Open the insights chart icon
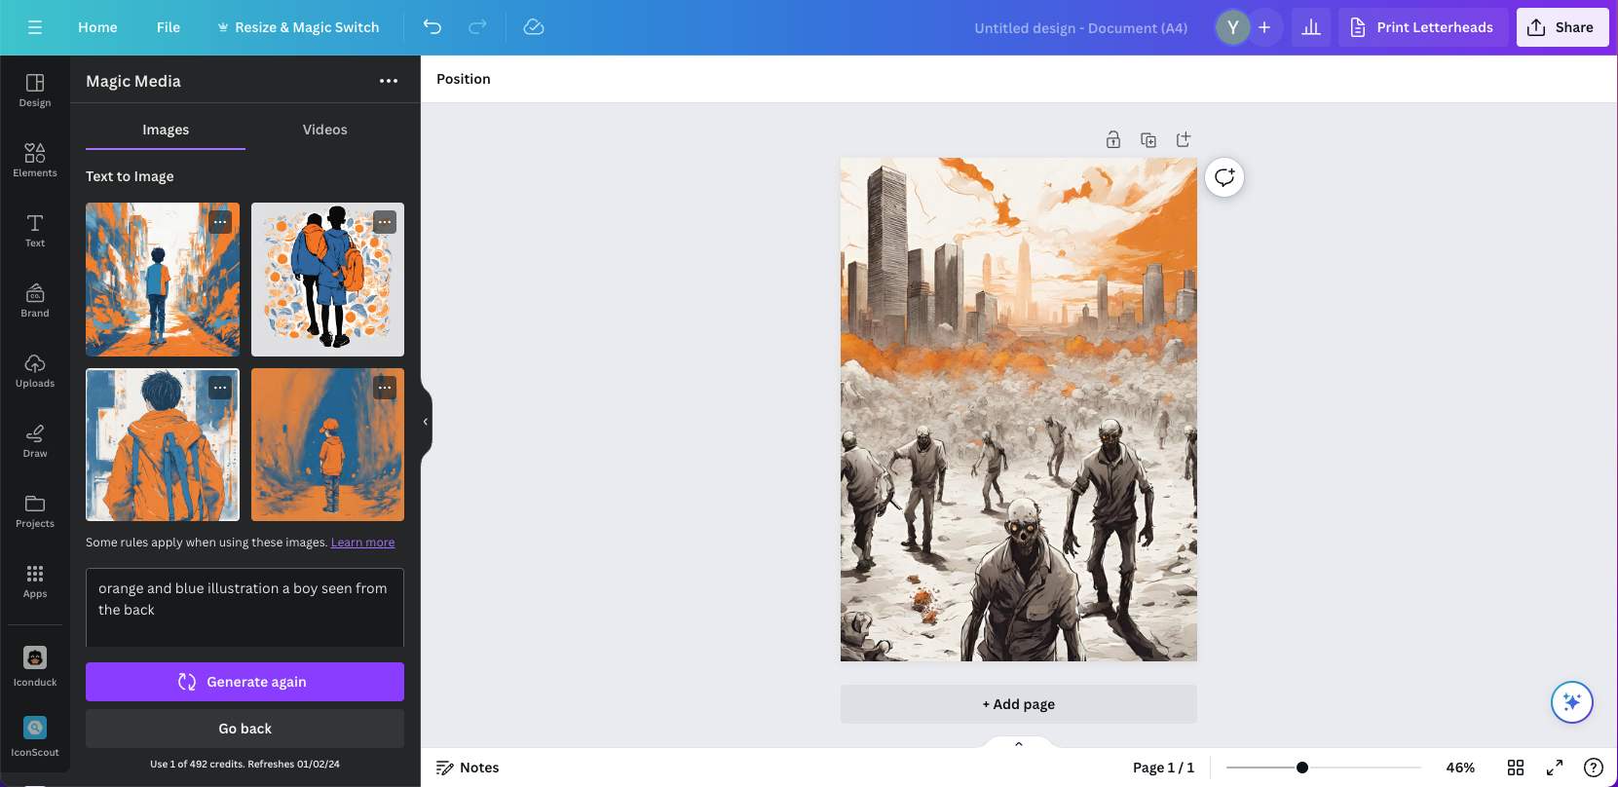The width and height of the screenshot is (1618, 787). pyautogui.click(x=1311, y=27)
